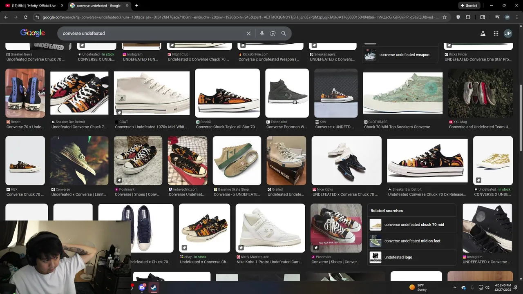Open Sneaker Bar Detroit Undefeated Converse Chuck 7 image
Viewport: 523px width, 294px height.
pyautogui.click(x=79, y=93)
